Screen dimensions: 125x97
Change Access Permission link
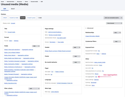(x=52, y=42)
